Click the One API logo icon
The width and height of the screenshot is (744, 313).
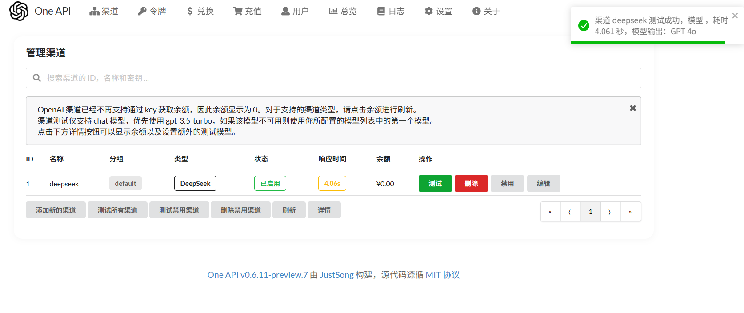click(19, 11)
